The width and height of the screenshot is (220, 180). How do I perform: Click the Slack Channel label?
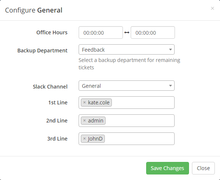tap(50, 87)
